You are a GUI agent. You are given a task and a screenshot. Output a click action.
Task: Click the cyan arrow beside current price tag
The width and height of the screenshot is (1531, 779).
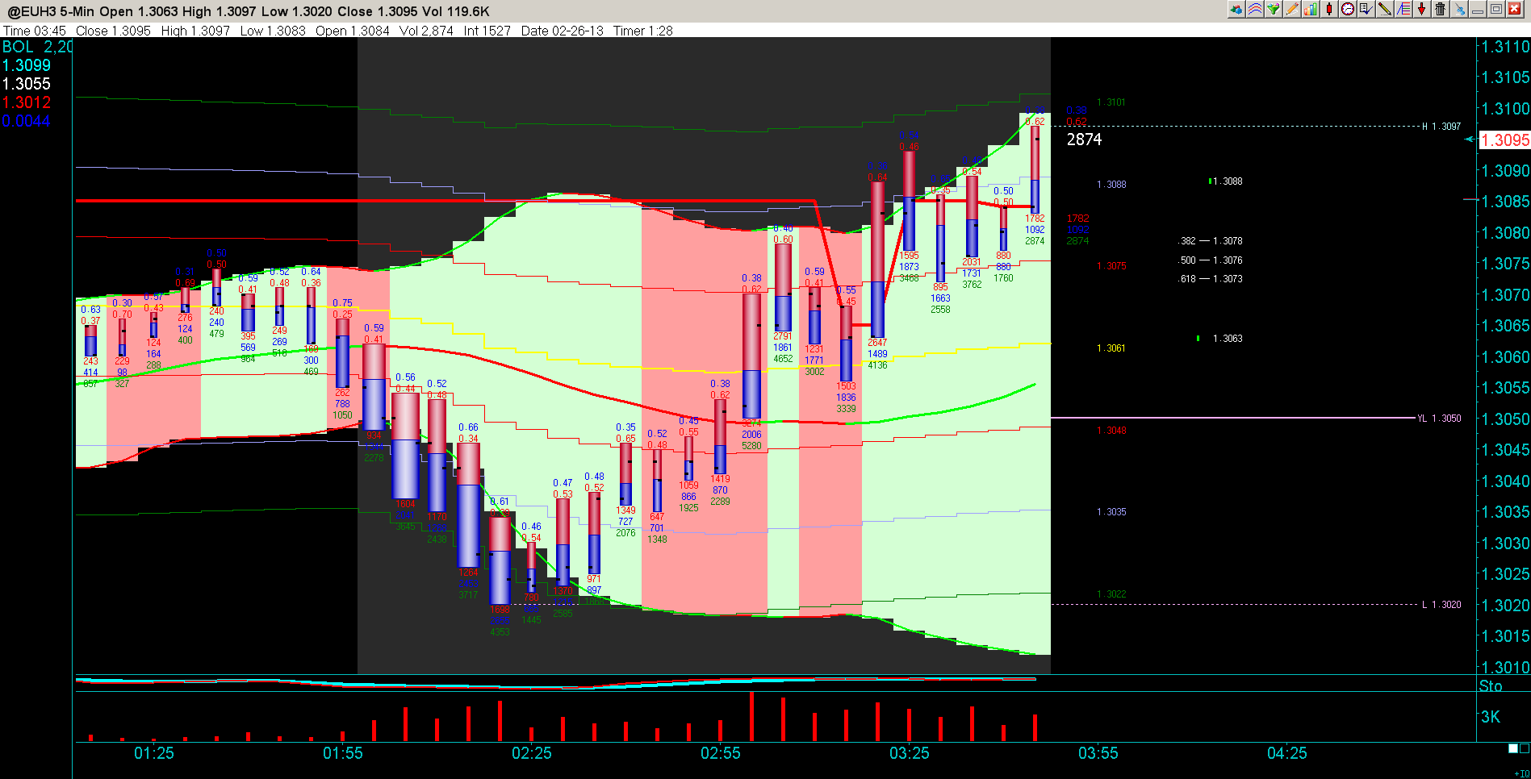(x=1470, y=140)
